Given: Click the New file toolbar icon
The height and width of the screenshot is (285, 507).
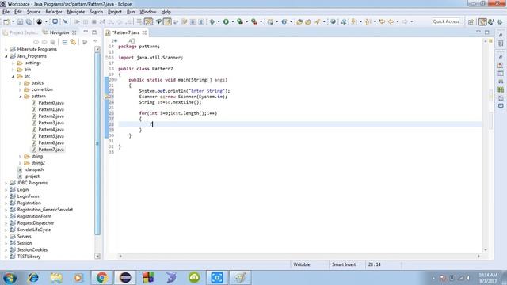Looking at the screenshot, I should (6, 21).
